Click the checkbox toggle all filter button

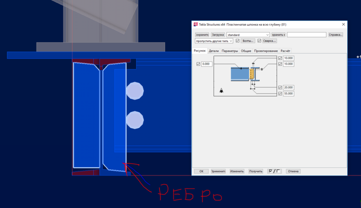tap(274, 171)
